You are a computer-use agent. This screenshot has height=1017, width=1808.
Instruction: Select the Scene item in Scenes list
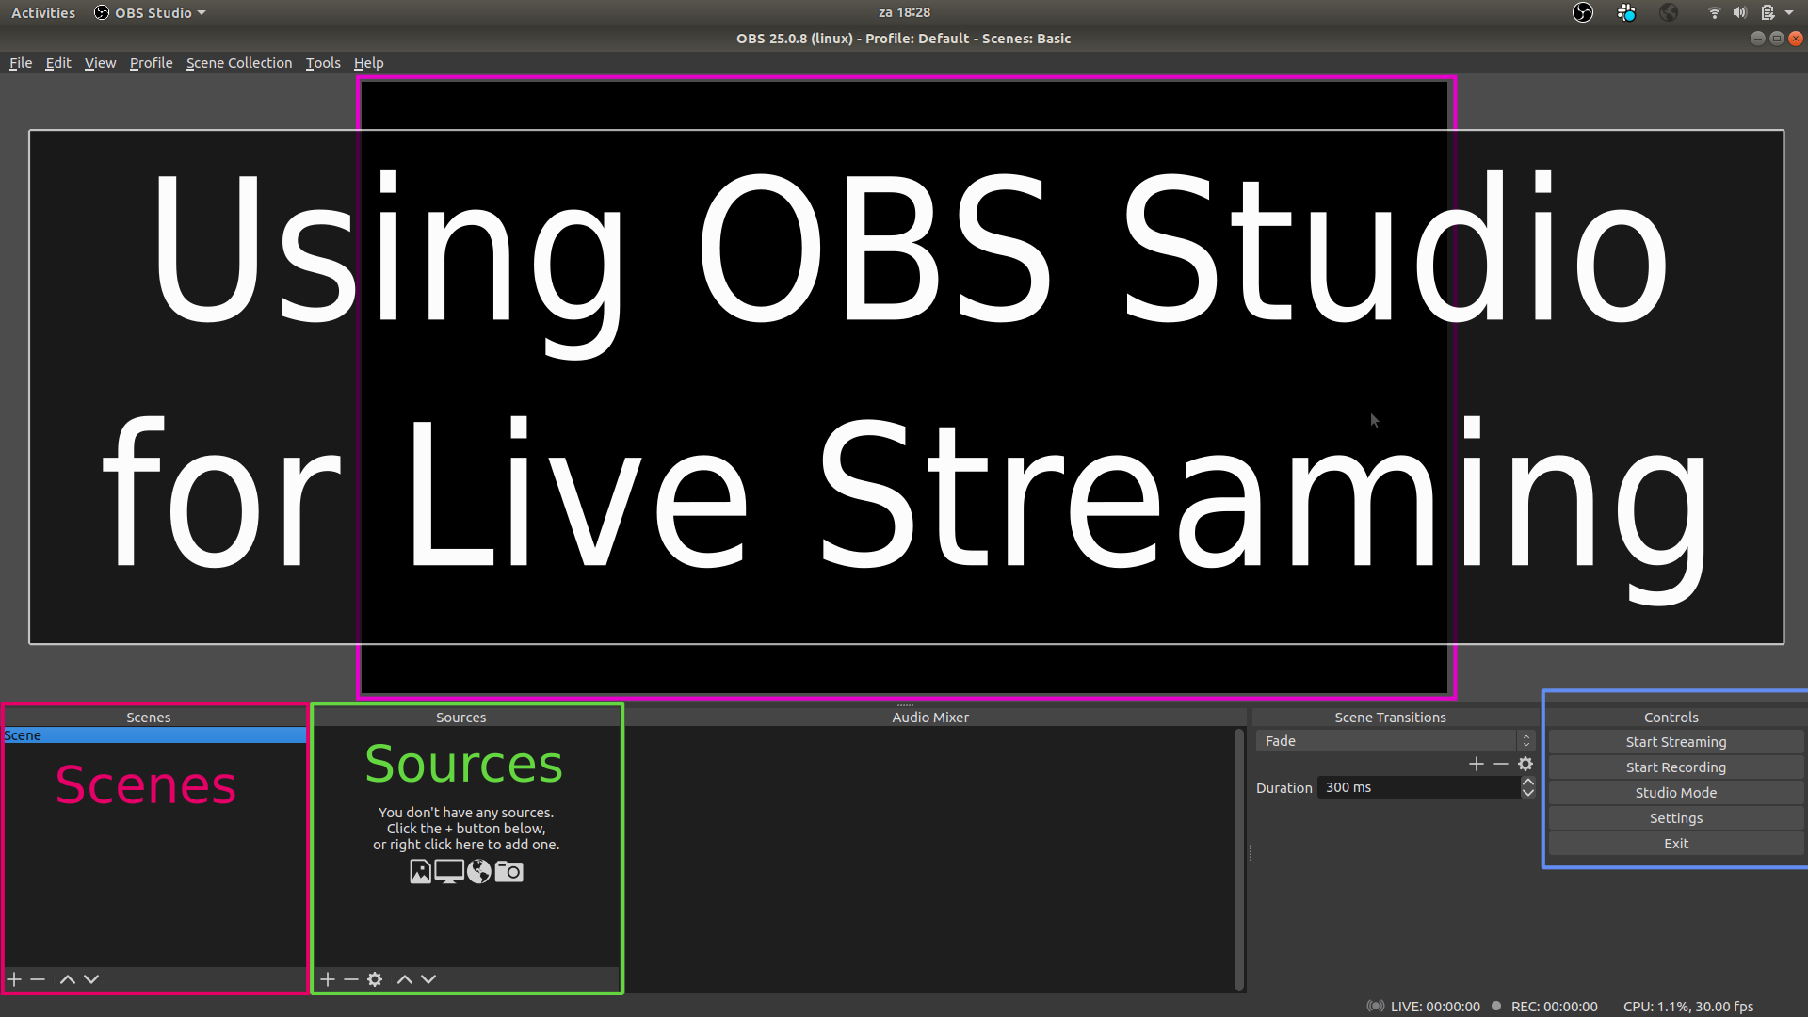(155, 735)
